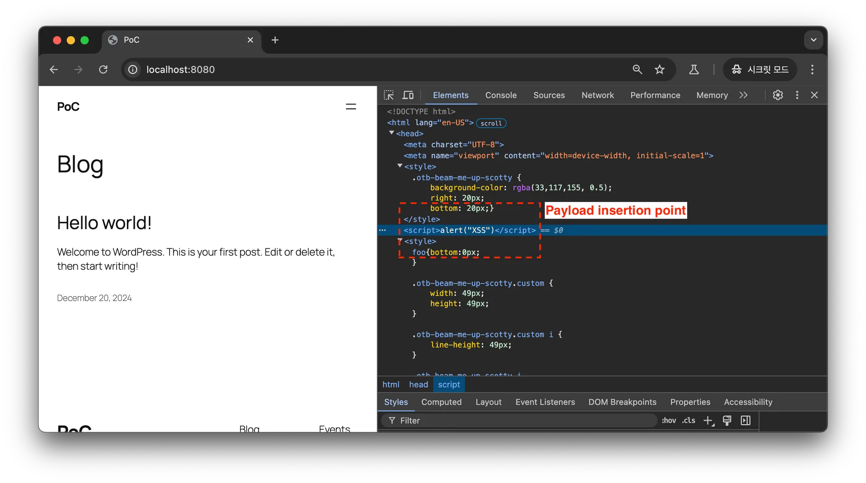Viewport: 866px width, 483px height.
Task: Toggle the .cls classes editor
Action: coord(688,420)
